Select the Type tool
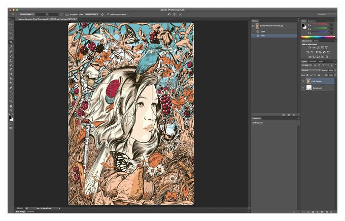 point(11,92)
